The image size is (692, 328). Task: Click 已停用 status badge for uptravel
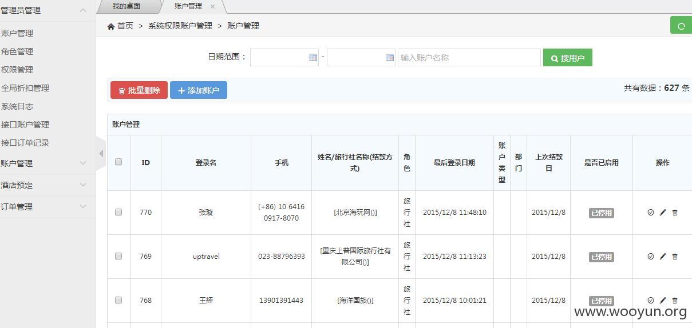tap(602, 257)
